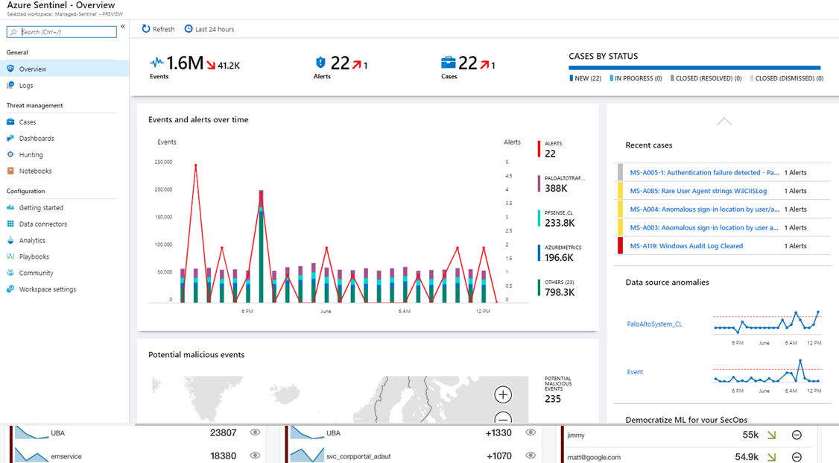Click the green OTHERS (23) legend swatch
This screenshot has height=463, width=839.
coord(539,288)
